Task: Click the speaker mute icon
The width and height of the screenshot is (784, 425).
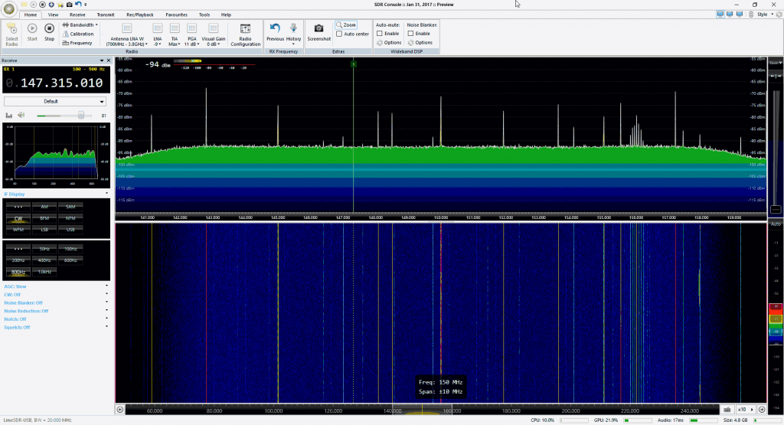Action: (21, 116)
